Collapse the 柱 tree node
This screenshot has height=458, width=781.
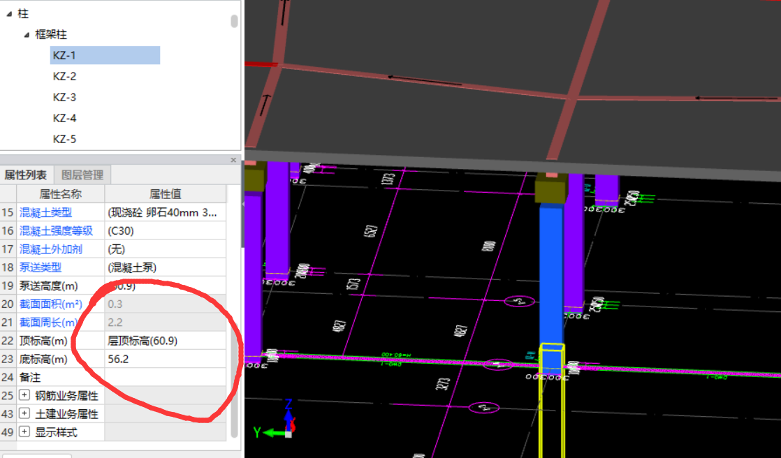[9, 14]
